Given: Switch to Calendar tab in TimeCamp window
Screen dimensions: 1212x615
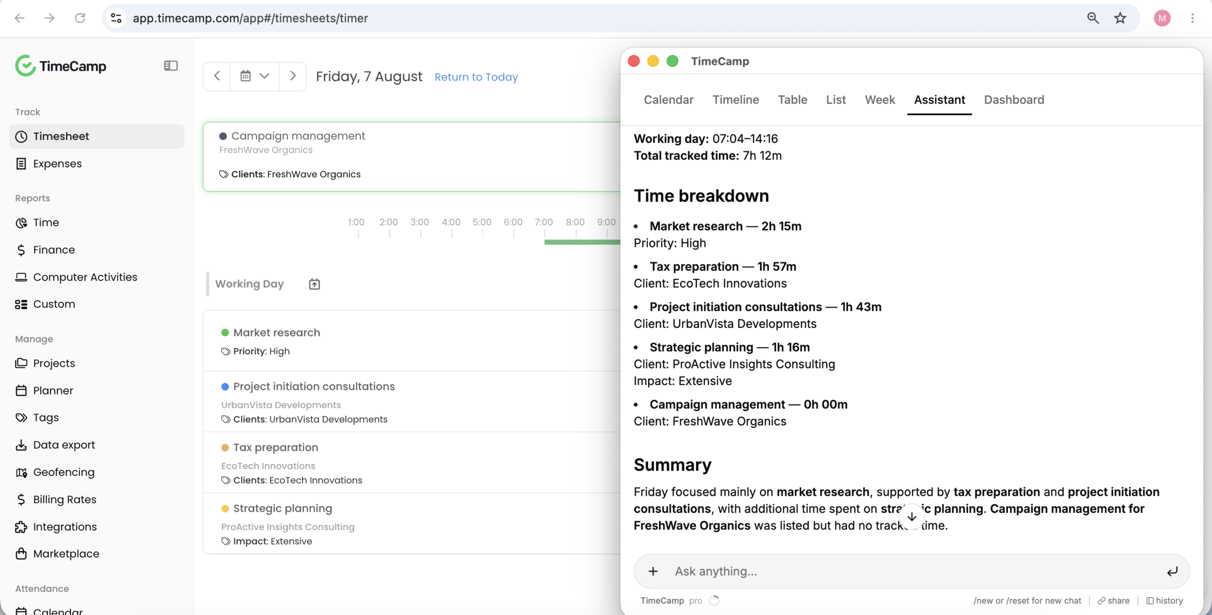Looking at the screenshot, I should pyautogui.click(x=668, y=100).
